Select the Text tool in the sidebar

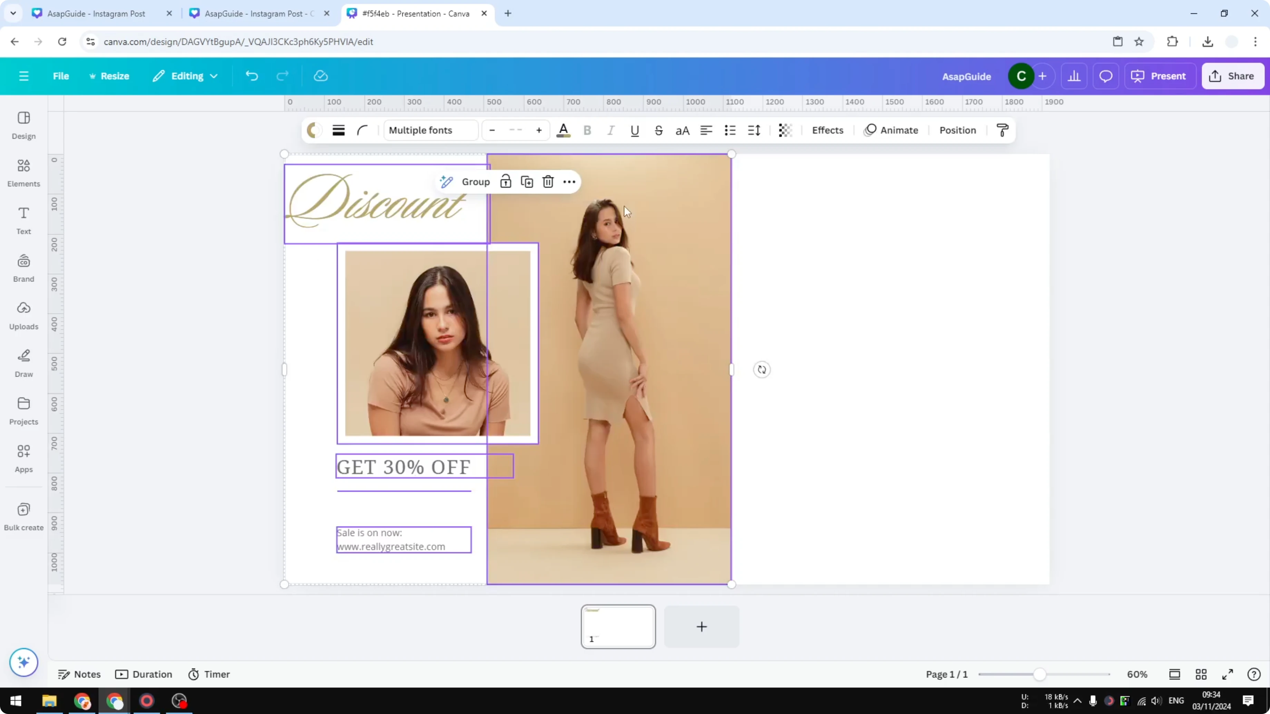[23, 220]
